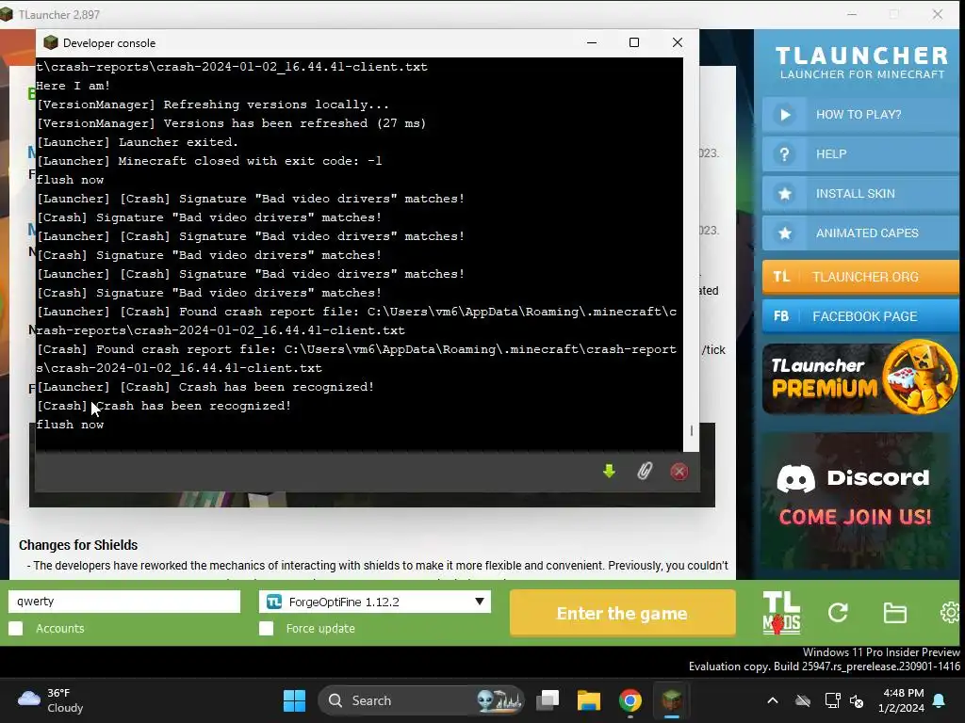This screenshot has height=723, width=965.
Task: Click the username field containing qwerty
Action: (x=124, y=602)
